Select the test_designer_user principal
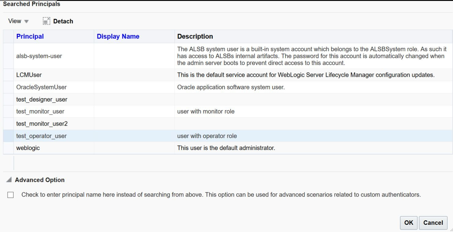The image size is (453, 232). coord(42,99)
